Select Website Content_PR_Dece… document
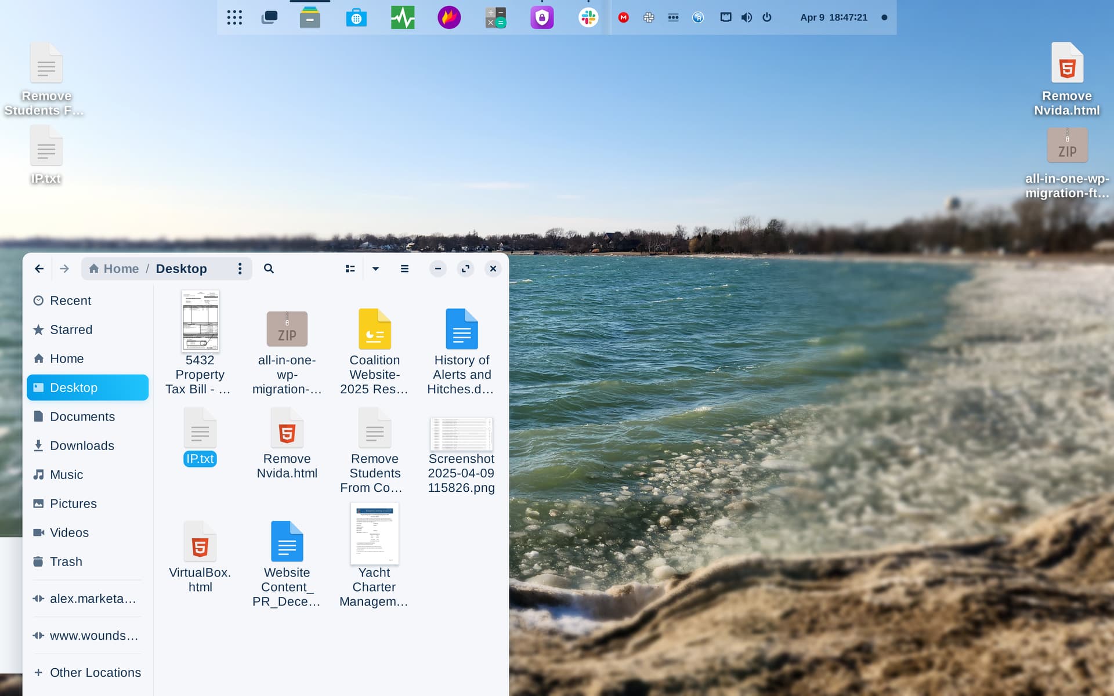 287,564
